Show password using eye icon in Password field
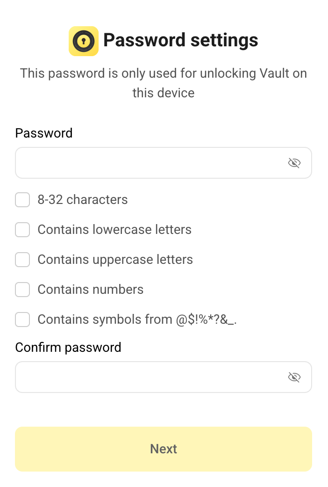The width and height of the screenshot is (328, 487). click(x=294, y=163)
